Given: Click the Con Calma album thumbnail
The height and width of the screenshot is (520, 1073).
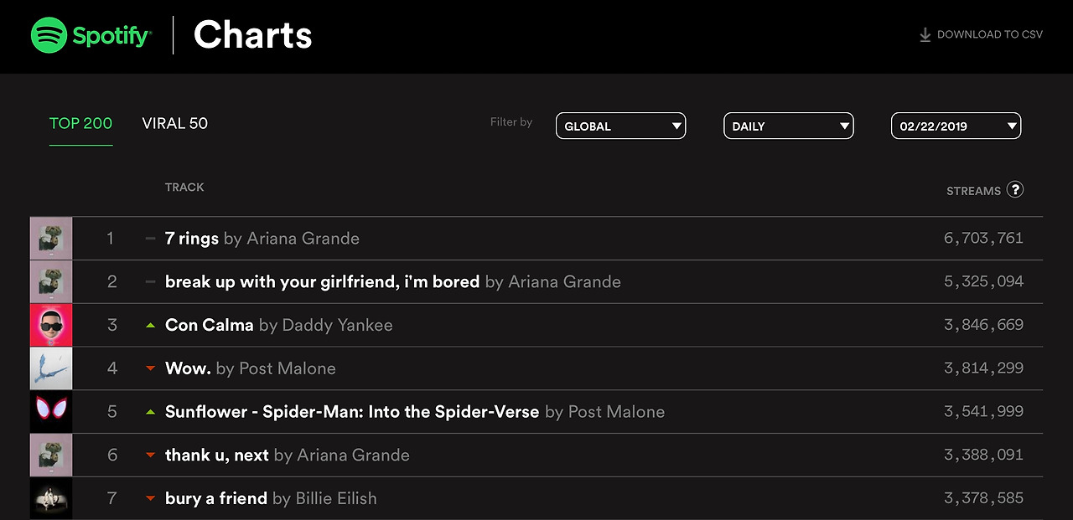Looking at the screenshot, I should click(x=51, y=325).
